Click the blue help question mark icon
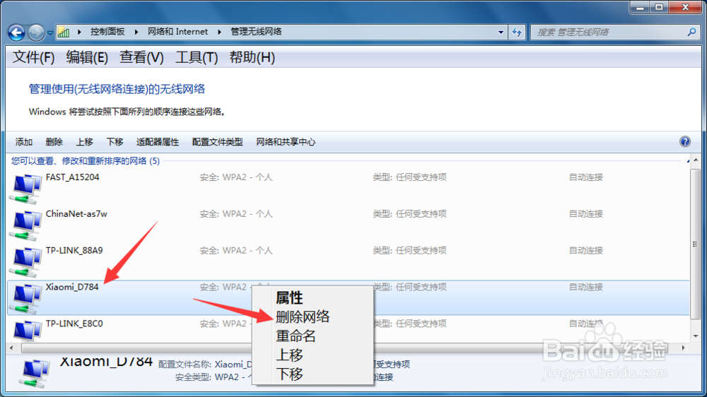The image size is (707, 397). point(685,141)
